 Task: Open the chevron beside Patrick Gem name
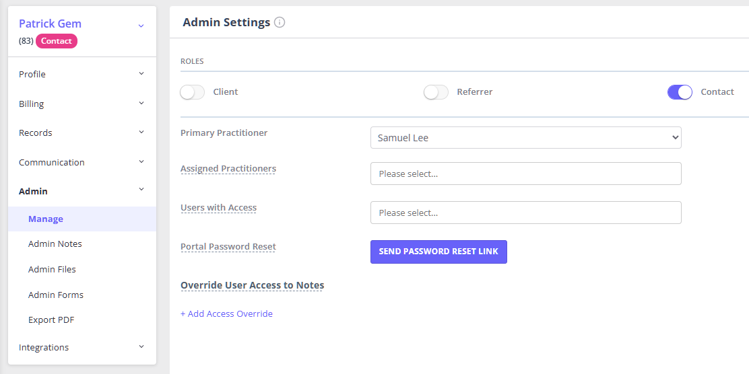(x=141, y=26)
